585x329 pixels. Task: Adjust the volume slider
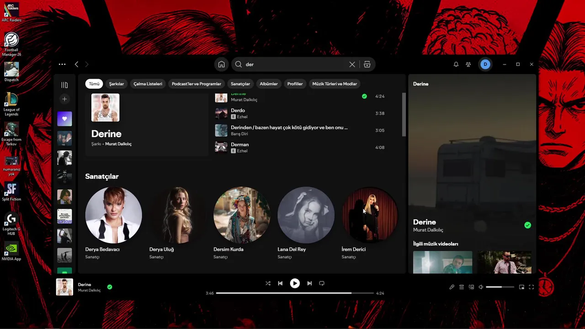tap(500, 287)
